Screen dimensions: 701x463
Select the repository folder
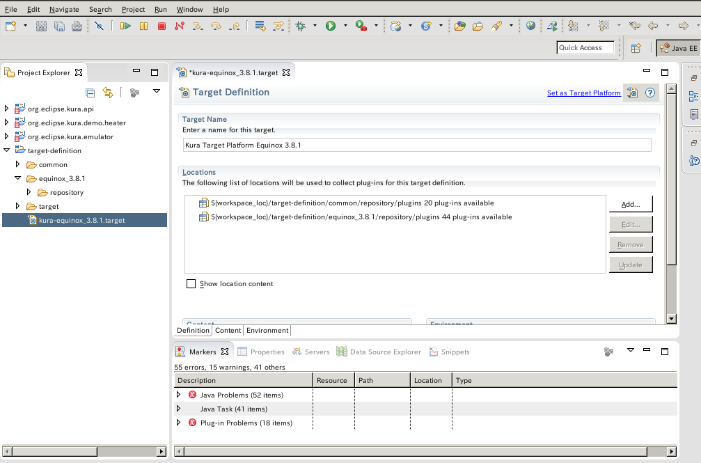[x=67, y=192]
